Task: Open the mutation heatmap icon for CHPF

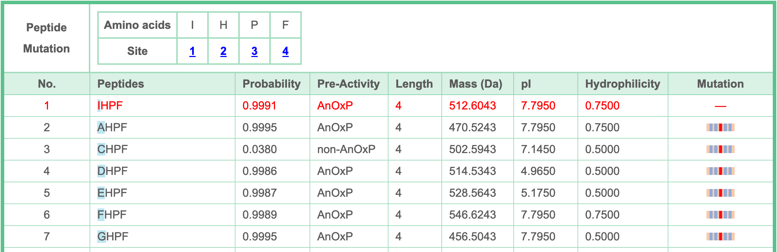Action: (720, 149)
